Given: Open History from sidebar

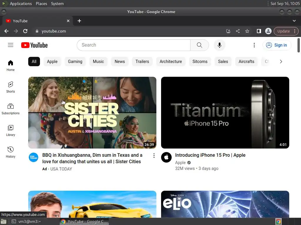Looking at the screenshot, I should coord(11,152).
